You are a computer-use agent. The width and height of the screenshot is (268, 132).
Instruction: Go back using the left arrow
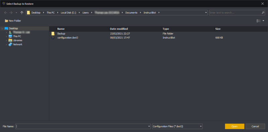6,13
